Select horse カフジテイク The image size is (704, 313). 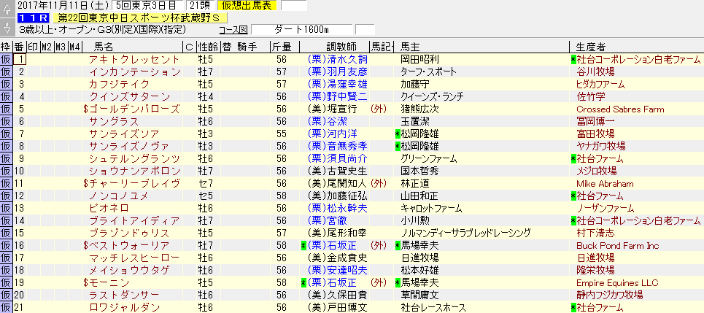tap(119, 84)
